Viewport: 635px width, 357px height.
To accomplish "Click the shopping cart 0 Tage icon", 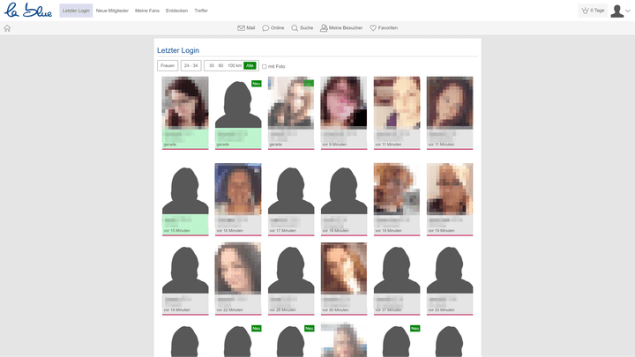I will point(586,11).
